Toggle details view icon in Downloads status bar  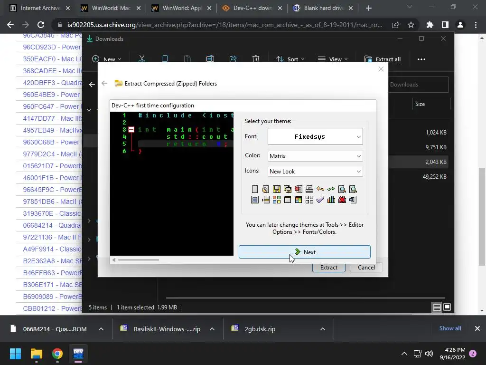coord(437,307)
